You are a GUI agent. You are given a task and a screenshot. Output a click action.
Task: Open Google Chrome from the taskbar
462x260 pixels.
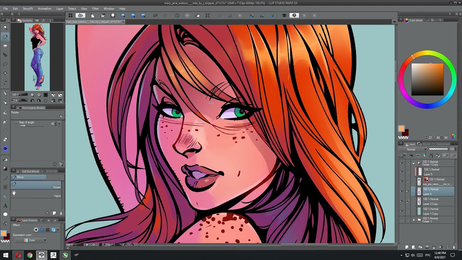coord(30,255)
